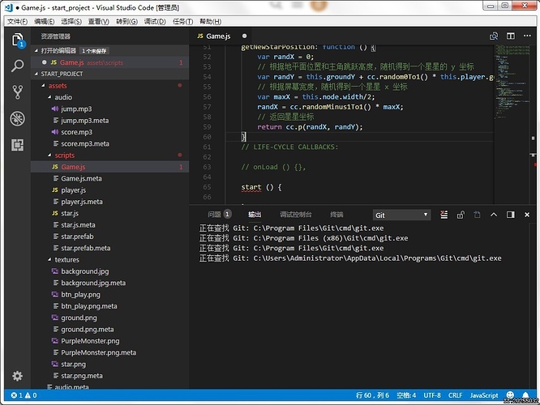Clear the output panel
Image resolution: width=540 pixels, height=405 pixels.
444,215
